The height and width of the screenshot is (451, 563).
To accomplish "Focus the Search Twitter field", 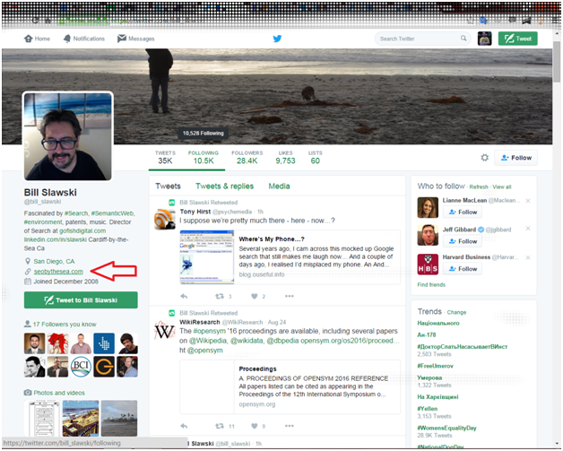I will [422, 39].
